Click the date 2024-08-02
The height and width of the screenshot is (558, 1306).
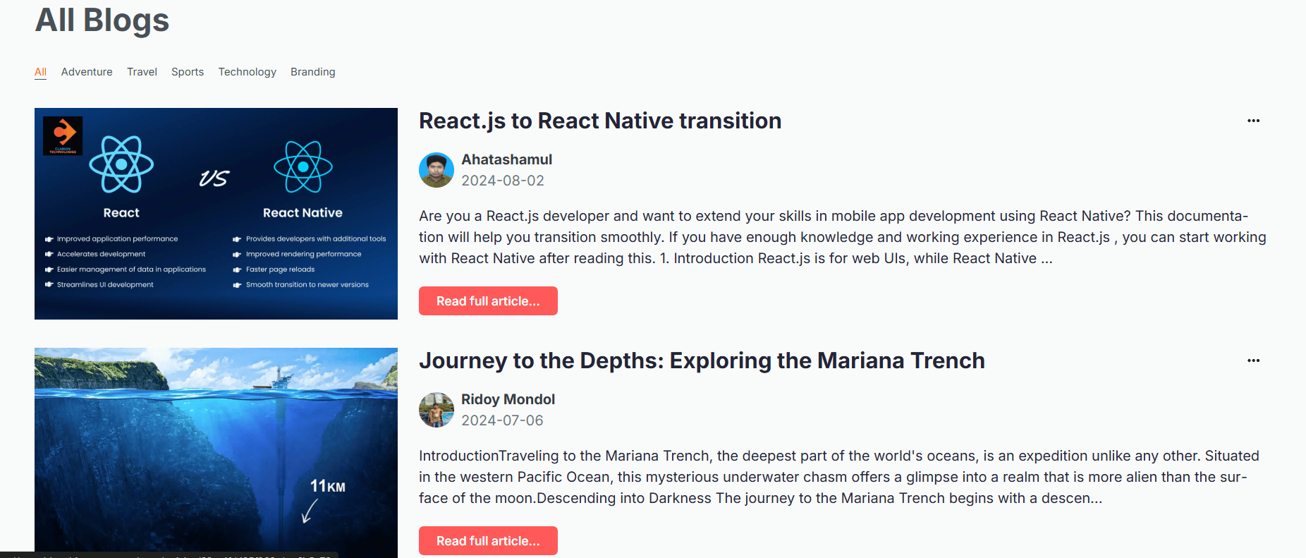[503, 181]
